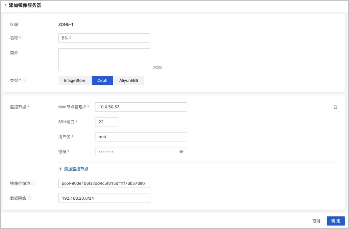Click the 添加监控节点 link text
The width and height of the screenshot is (349, 229).
click(76, 169)
